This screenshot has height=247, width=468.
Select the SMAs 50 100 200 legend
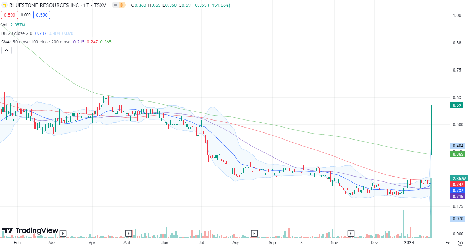[x=36, y=42]
